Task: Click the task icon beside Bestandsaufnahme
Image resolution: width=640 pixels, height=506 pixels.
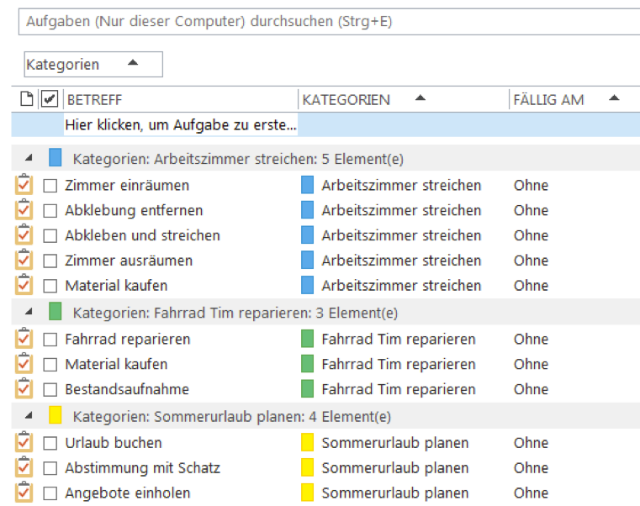Action: pyautogui.click(x=24, y=388)
